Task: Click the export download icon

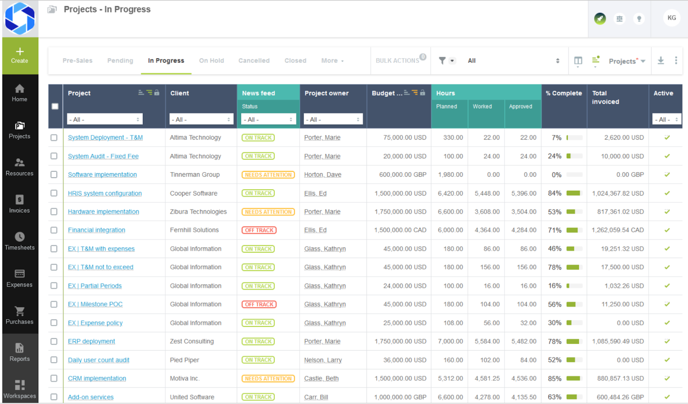Action: coord(661,61)
